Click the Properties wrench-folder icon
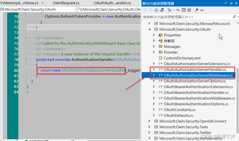The height and width of the screenshot is (141, 239). pos(160,35)
